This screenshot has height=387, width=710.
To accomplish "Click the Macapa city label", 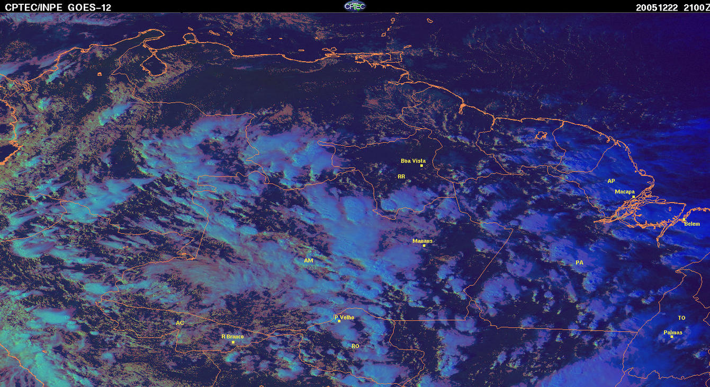I will (x=625, y=191).
